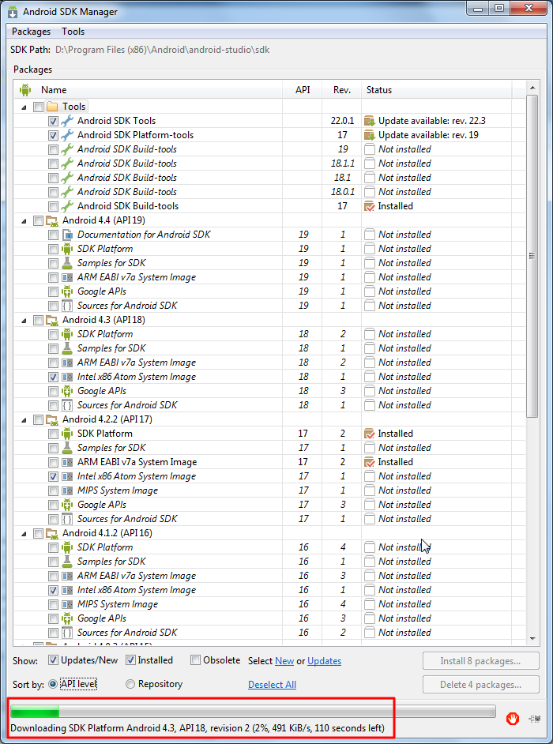Click update-available icon for Android SDK Tools
Screen dimensions: 553x744
click(x=370, y=121)
